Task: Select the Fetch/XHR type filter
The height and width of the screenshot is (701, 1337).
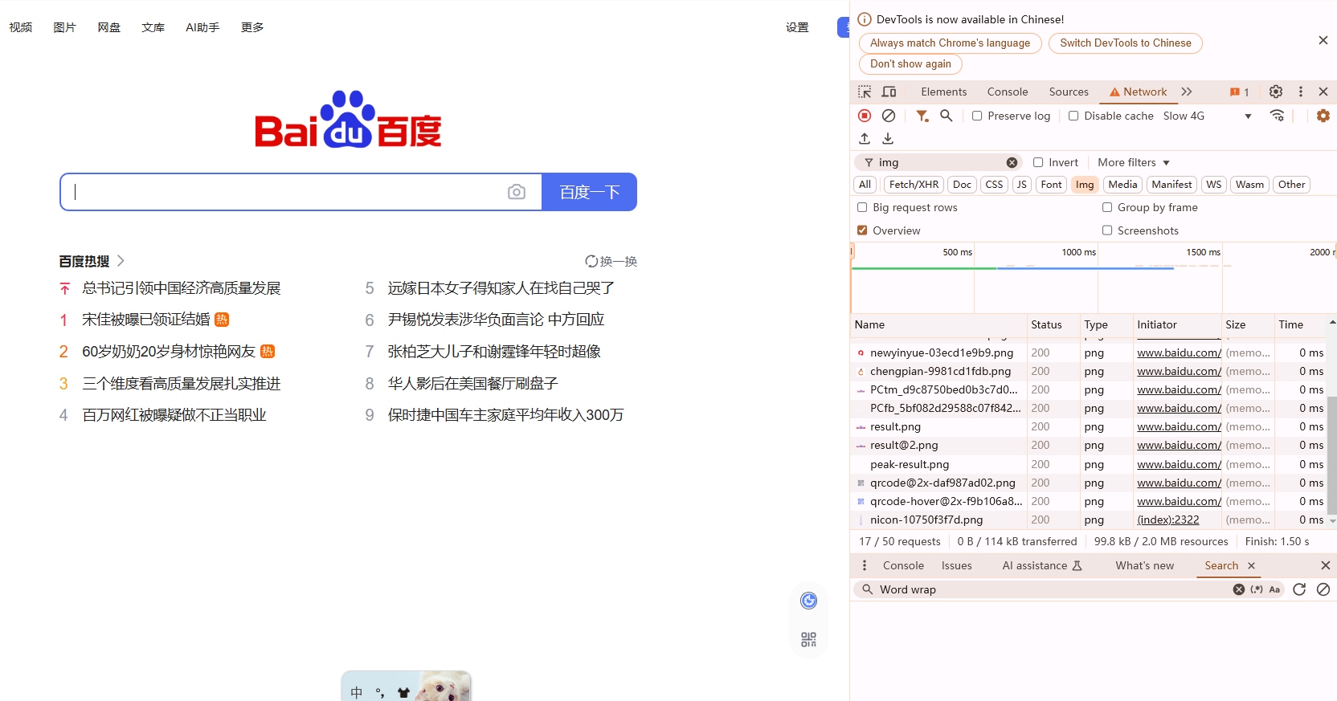Action: (x=914, y=185)
